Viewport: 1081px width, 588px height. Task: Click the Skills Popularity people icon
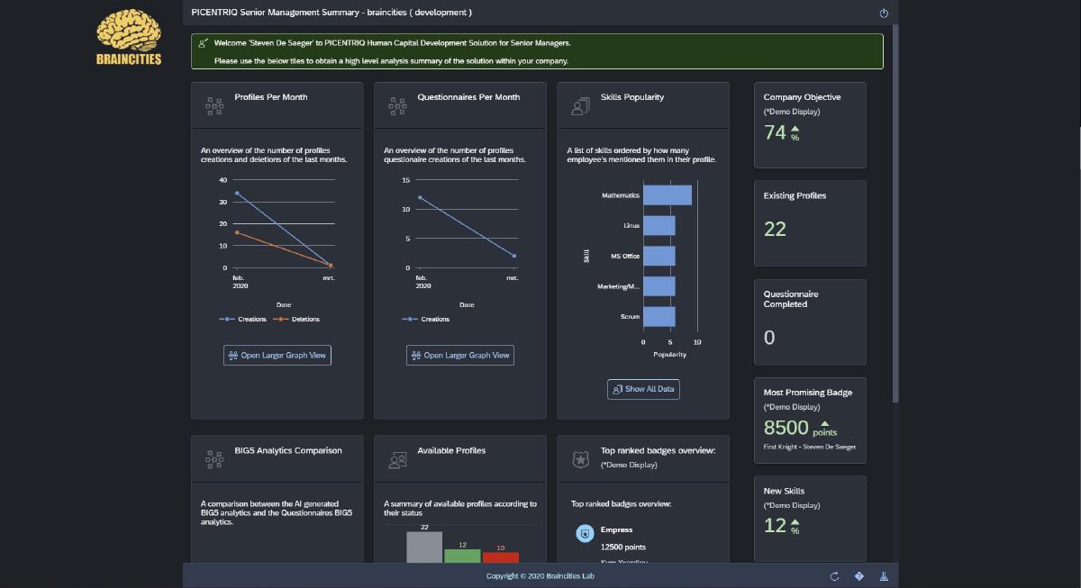pyautogui.click(x=580, y=106)
